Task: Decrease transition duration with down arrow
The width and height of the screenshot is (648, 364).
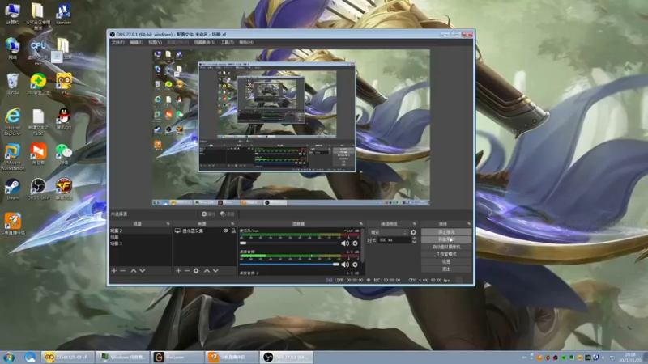Action: pos(414,242)
